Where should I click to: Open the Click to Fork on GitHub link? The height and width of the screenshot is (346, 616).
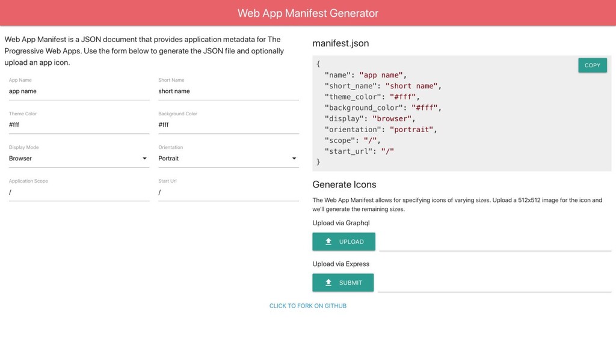point(308,306)
